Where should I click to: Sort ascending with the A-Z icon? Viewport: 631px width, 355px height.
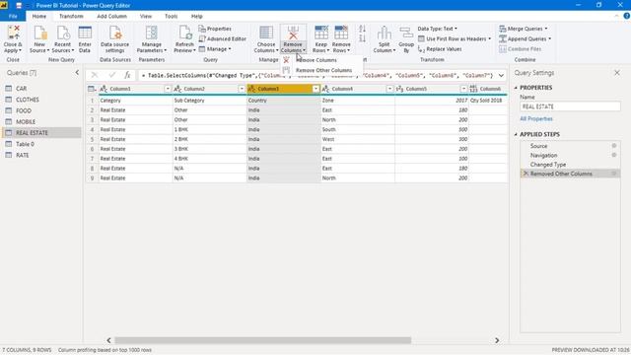click(362, 29)
